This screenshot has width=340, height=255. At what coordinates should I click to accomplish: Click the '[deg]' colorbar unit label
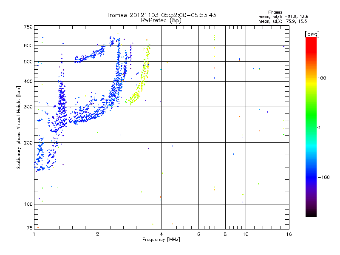[x=312, y=34]
